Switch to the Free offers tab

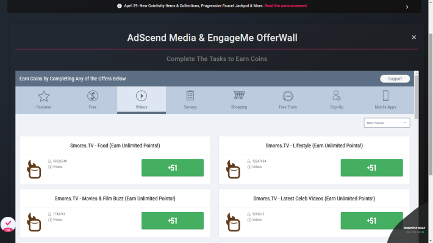click(93, 100)
